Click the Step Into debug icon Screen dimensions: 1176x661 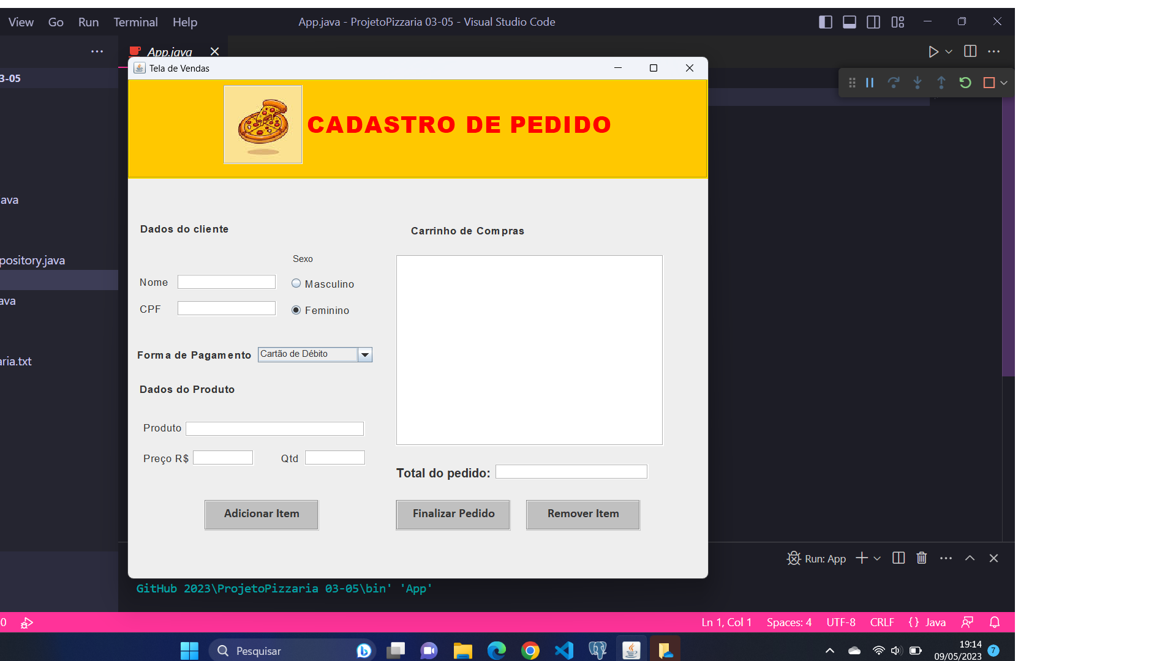(x=917, y=83)
